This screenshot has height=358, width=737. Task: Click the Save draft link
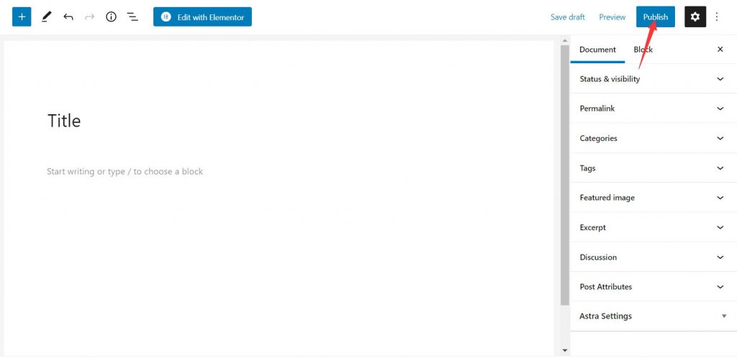tap(568, 17)
